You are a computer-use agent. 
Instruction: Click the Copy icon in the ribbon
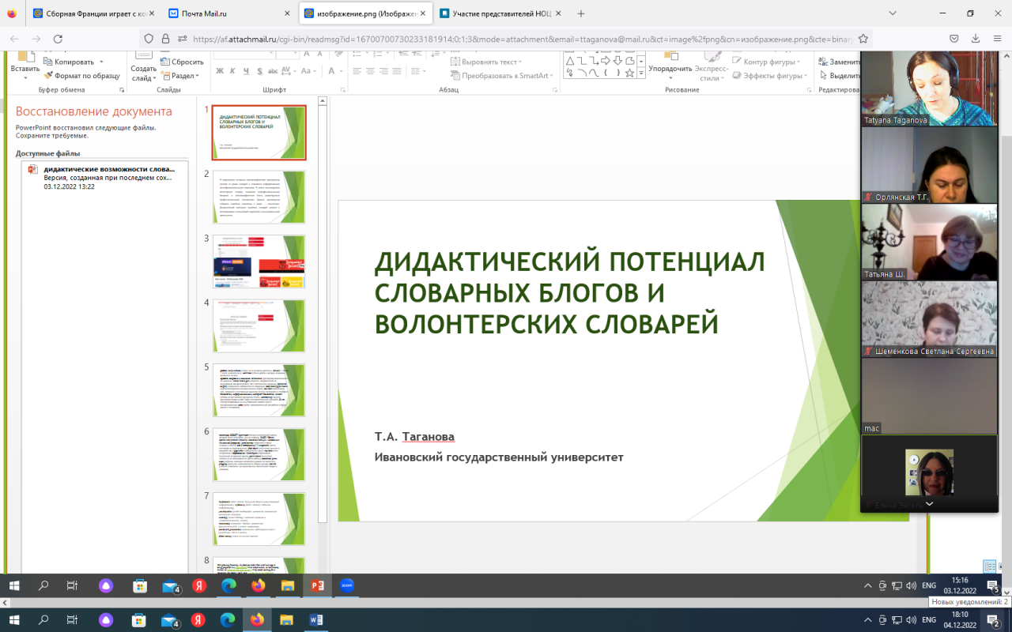point(48,62)
